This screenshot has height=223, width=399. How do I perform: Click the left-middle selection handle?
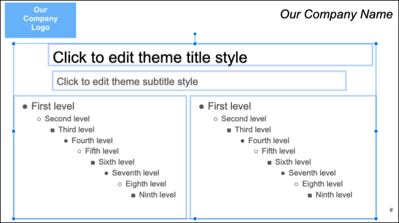coord(14,131)
